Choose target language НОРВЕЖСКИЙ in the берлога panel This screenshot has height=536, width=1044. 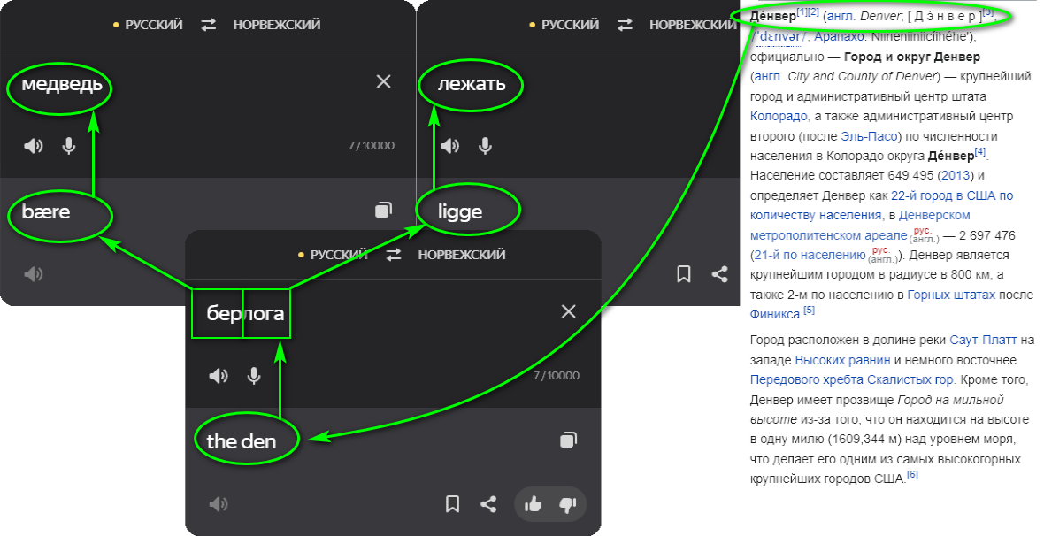(462, 255)
